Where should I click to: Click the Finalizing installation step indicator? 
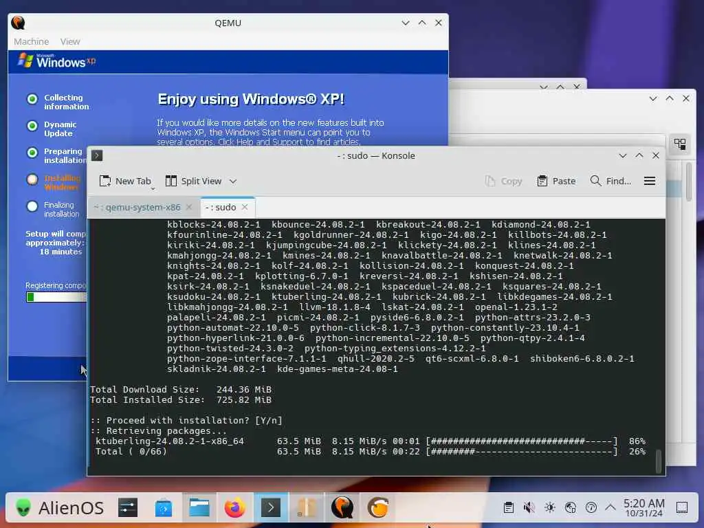(x=32, y=206)
